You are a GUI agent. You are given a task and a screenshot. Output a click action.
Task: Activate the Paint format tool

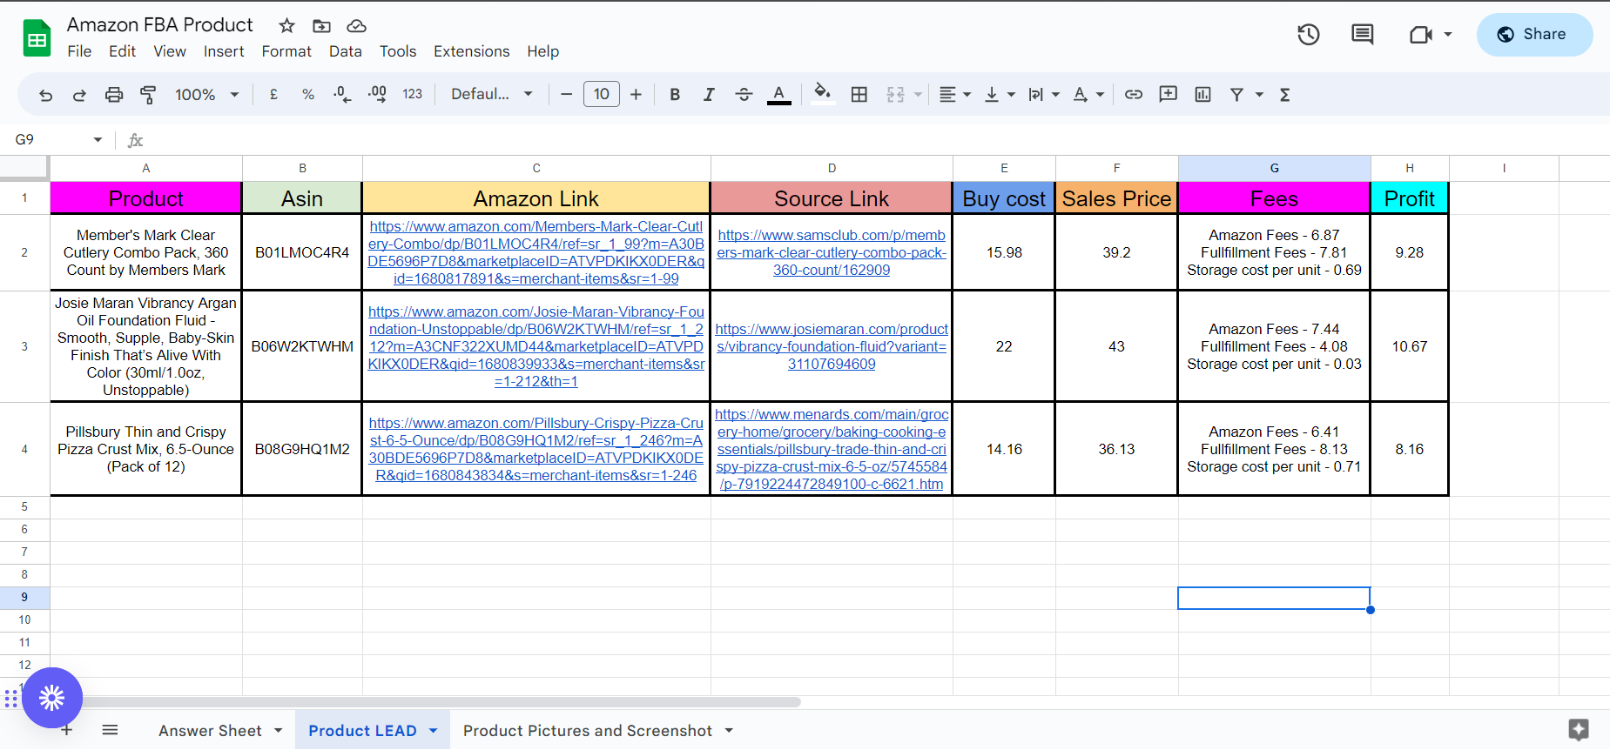click(148, 95)
